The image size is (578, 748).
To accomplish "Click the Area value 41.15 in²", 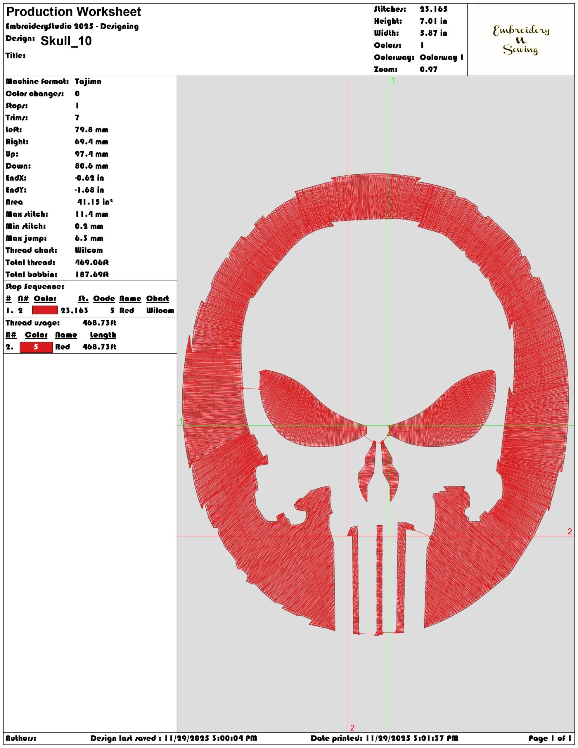I will click(95, 202).
